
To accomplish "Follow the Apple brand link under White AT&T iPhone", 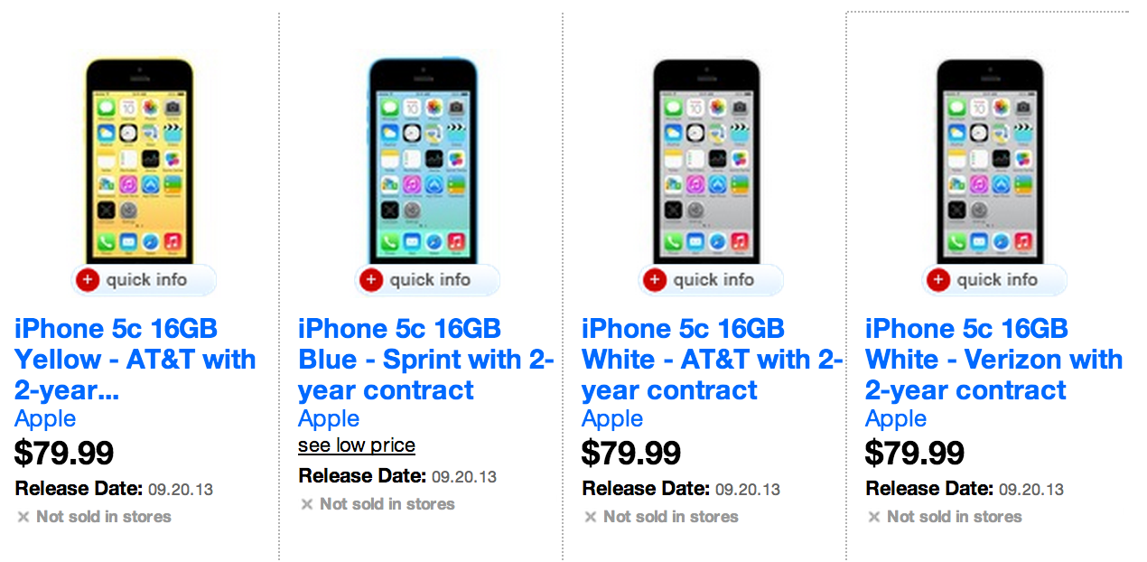I will (612, 419).
